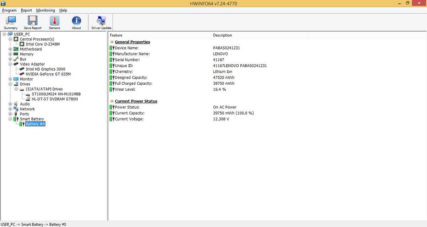Close the HWiNFO64 window
427x227 pixels.
(419, 3)
